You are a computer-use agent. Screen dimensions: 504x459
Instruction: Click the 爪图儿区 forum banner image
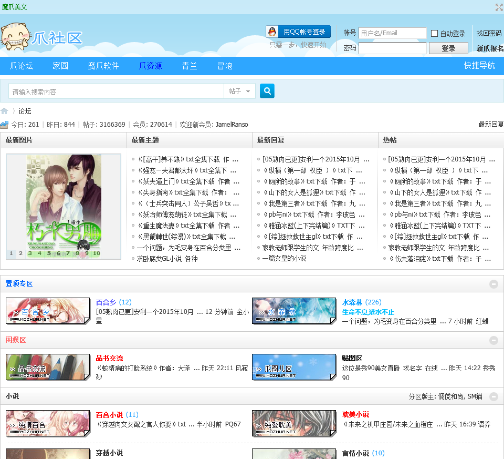(294, 368)
